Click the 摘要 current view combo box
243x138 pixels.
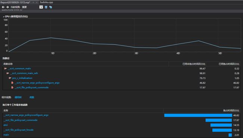(x=32, y=7)
